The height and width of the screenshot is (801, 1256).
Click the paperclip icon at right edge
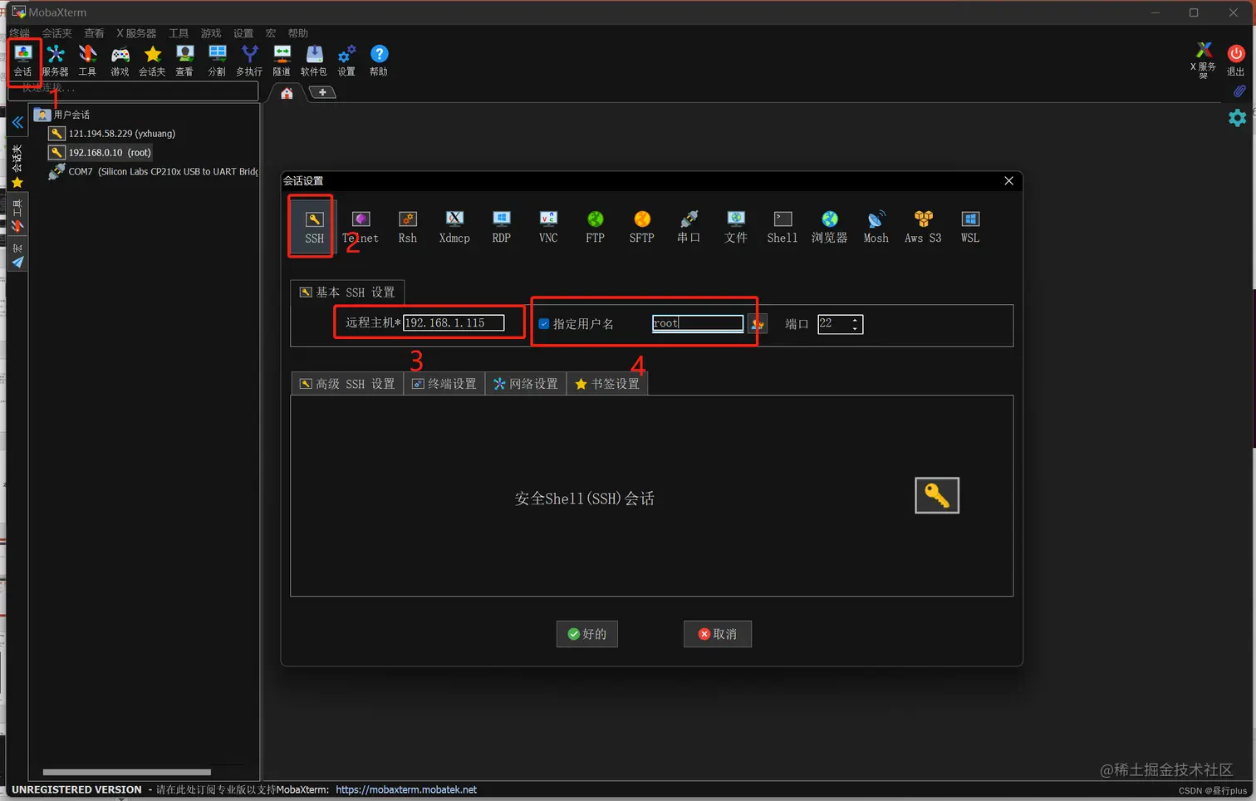pos(1239,91)
